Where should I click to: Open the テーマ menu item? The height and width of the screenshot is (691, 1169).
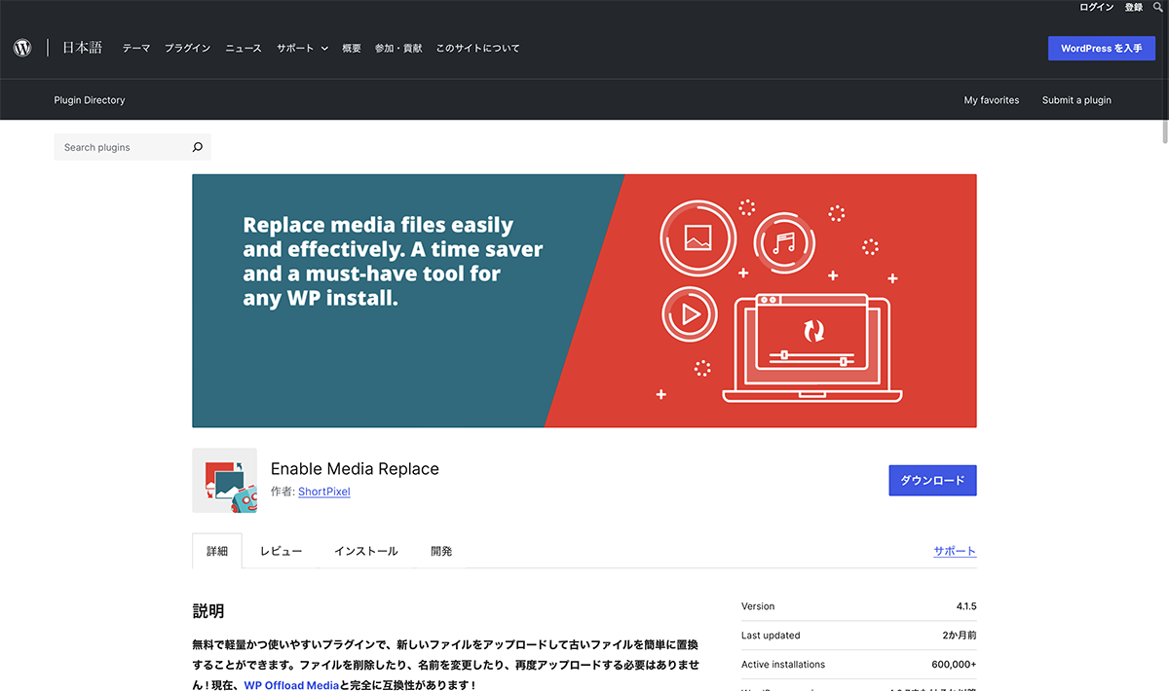[136, 49]
